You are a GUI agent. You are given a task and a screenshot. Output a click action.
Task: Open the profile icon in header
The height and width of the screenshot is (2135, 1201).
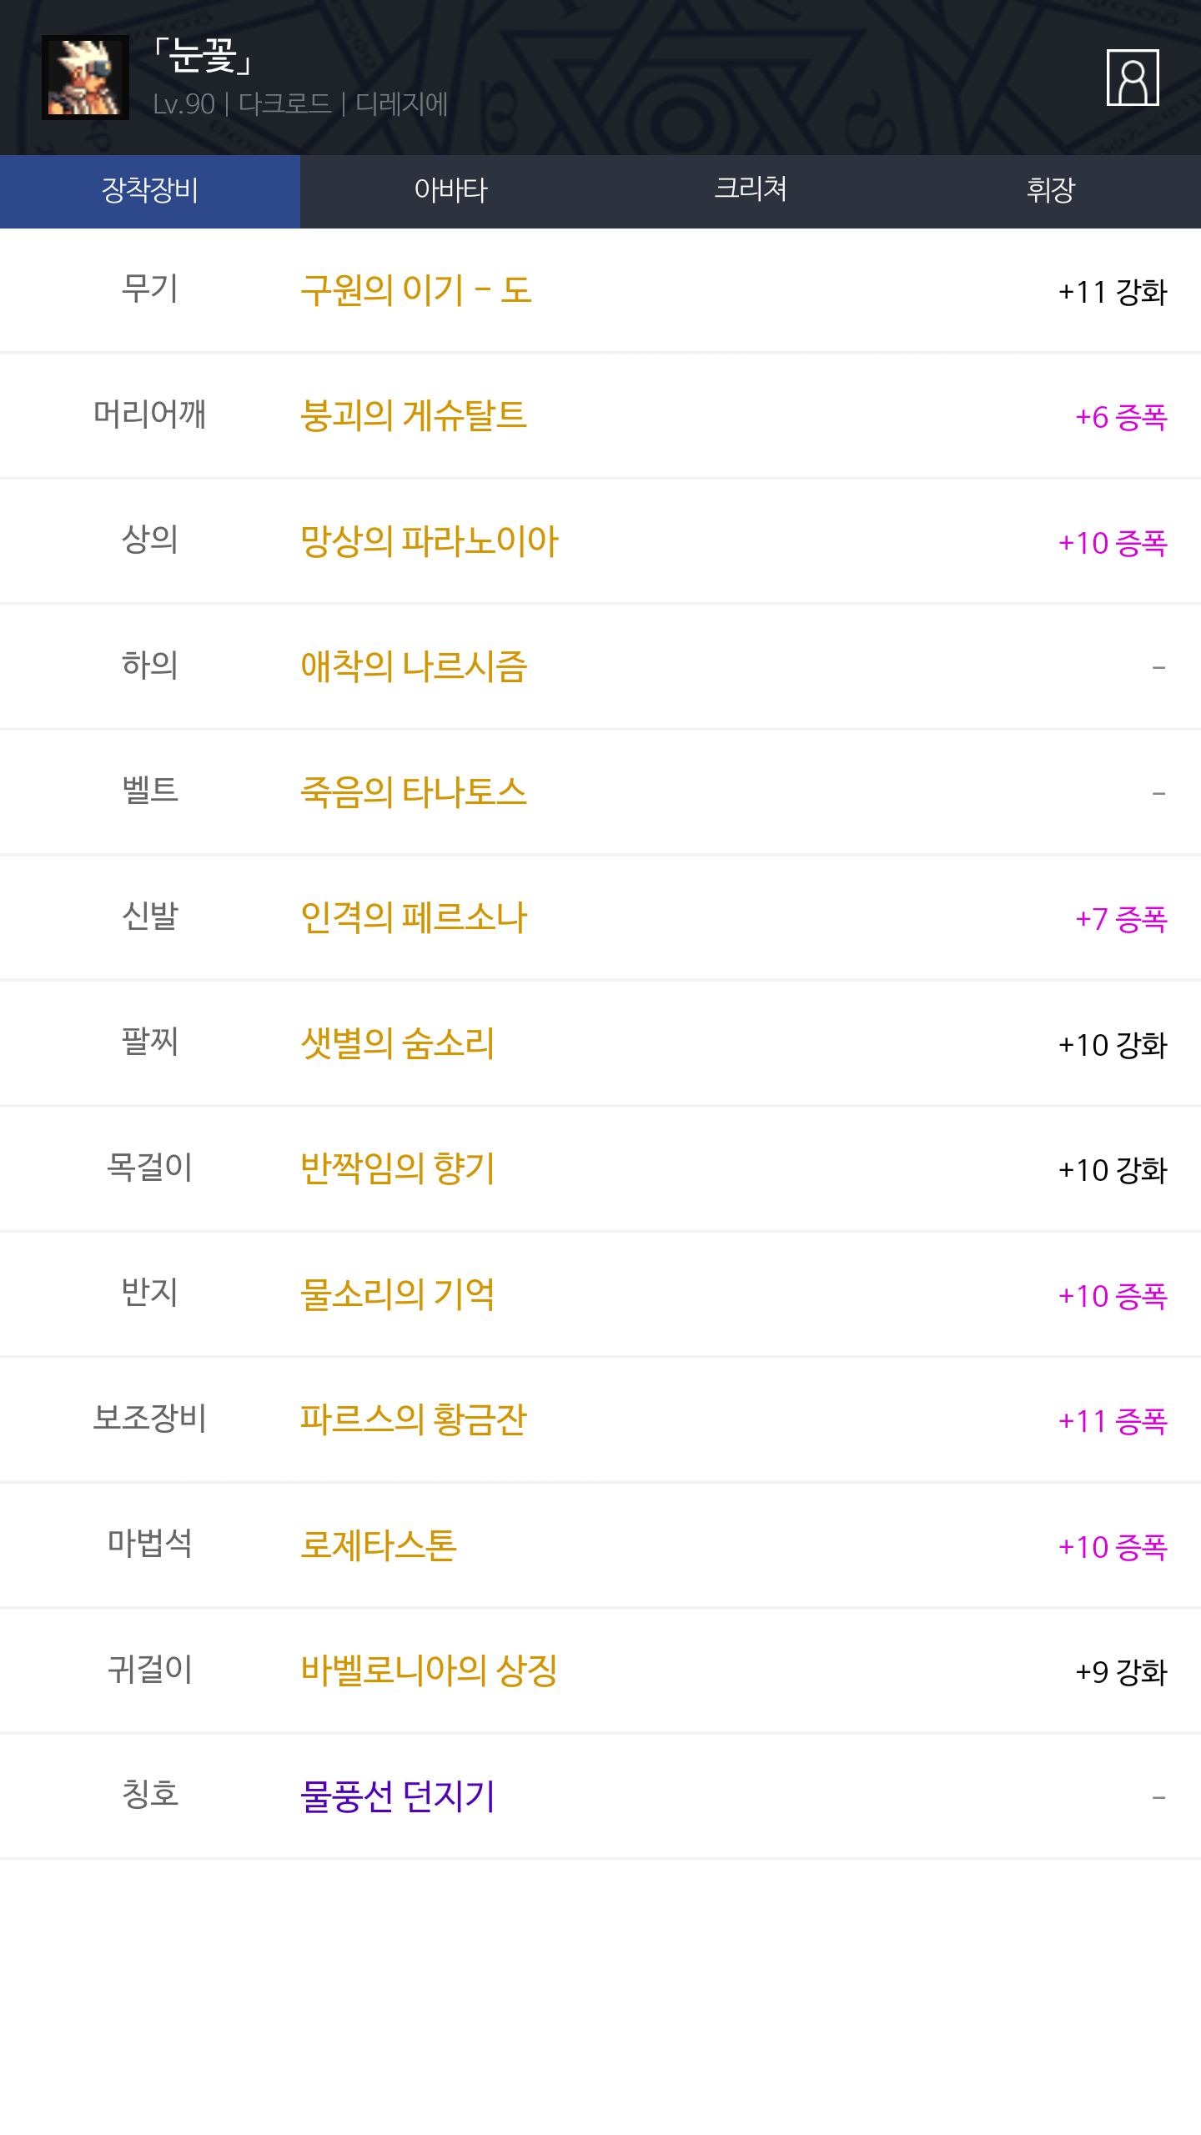[1132, 78]
